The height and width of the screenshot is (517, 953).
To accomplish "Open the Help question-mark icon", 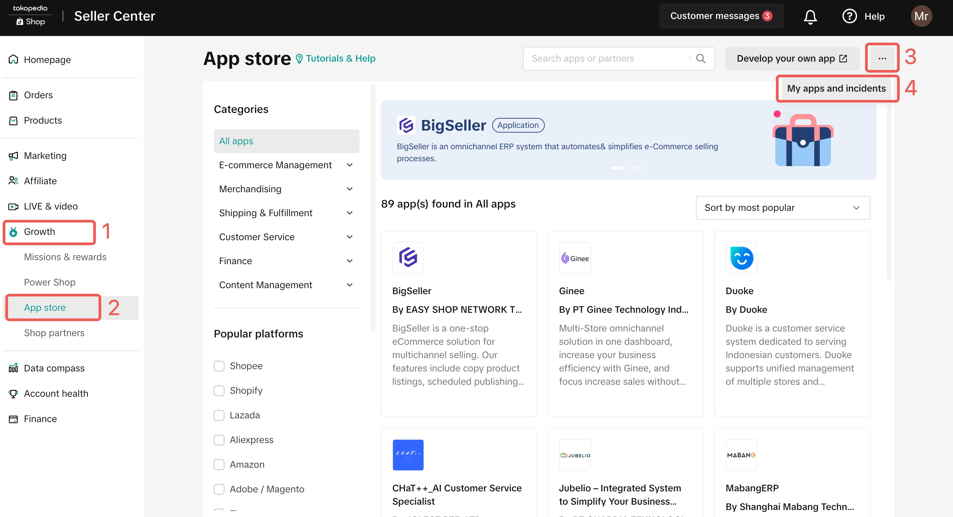I will tap(849, 16).
